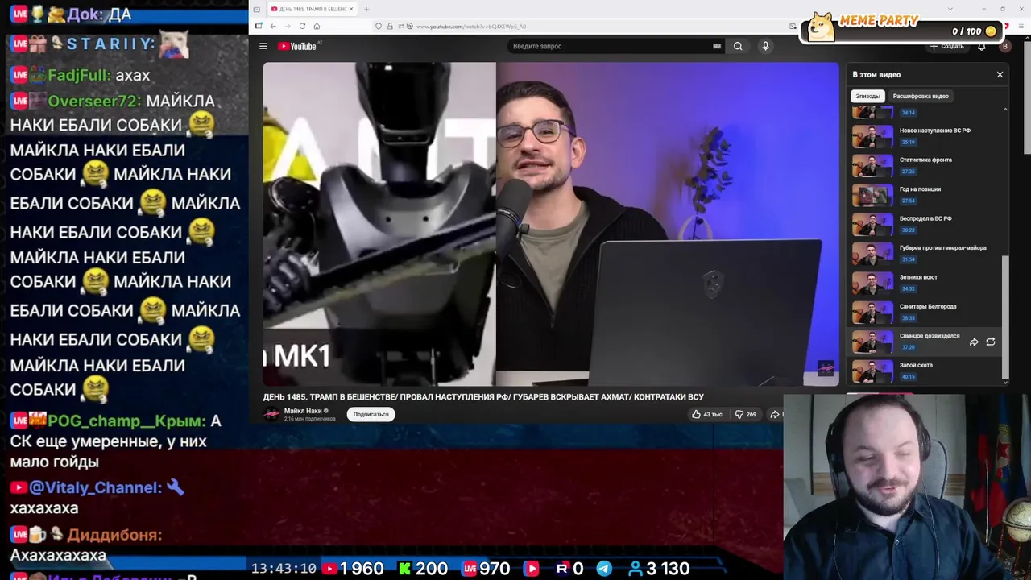Open the YouTube hamburger guide menu
Viewport: 1031px width, 580px height.
pyautogui.click(x=263, y=46)
